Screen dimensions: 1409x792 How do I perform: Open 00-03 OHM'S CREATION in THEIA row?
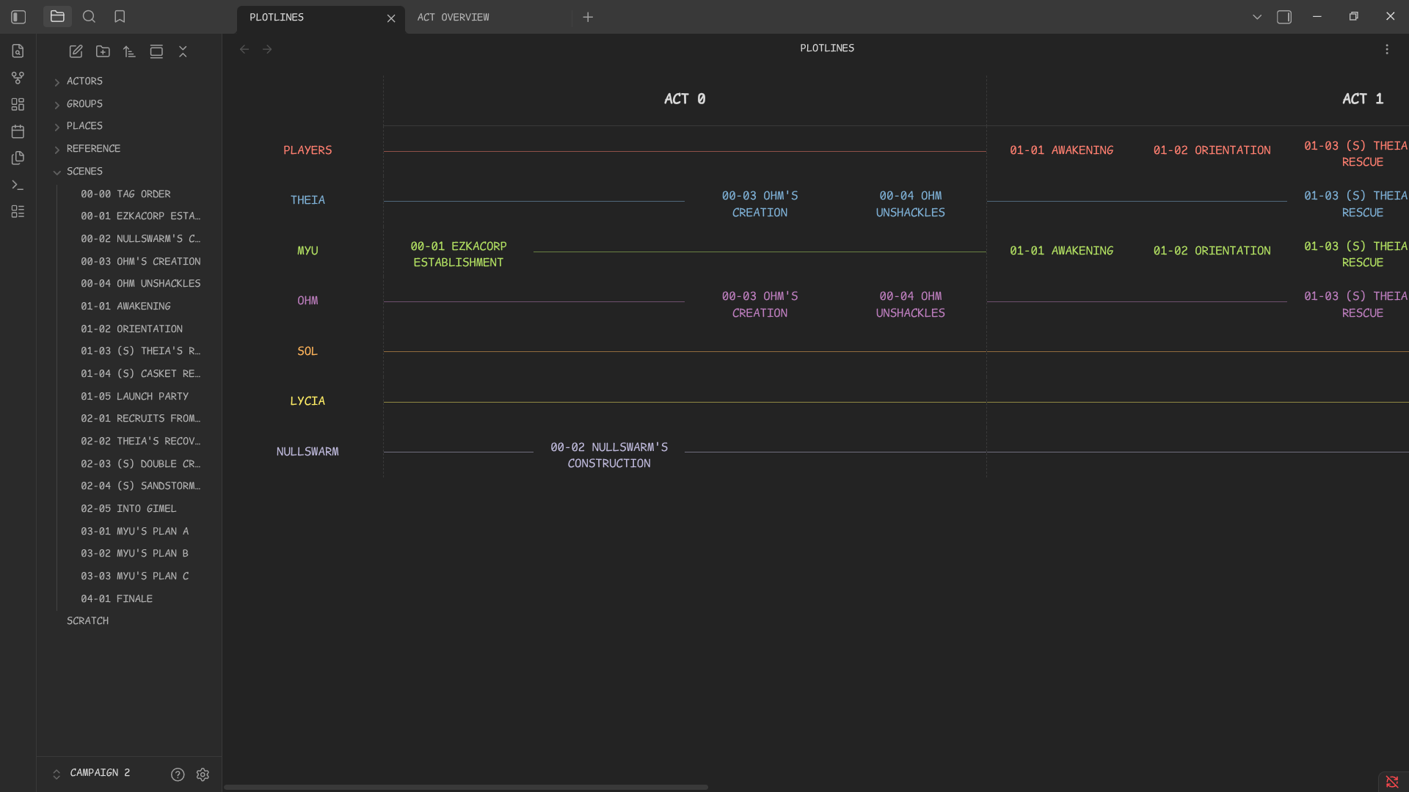[x=760, y=204]
